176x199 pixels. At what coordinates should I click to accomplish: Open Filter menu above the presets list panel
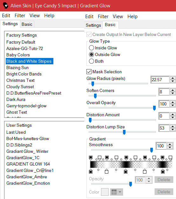pyautogui.click(x=20, y=16)
